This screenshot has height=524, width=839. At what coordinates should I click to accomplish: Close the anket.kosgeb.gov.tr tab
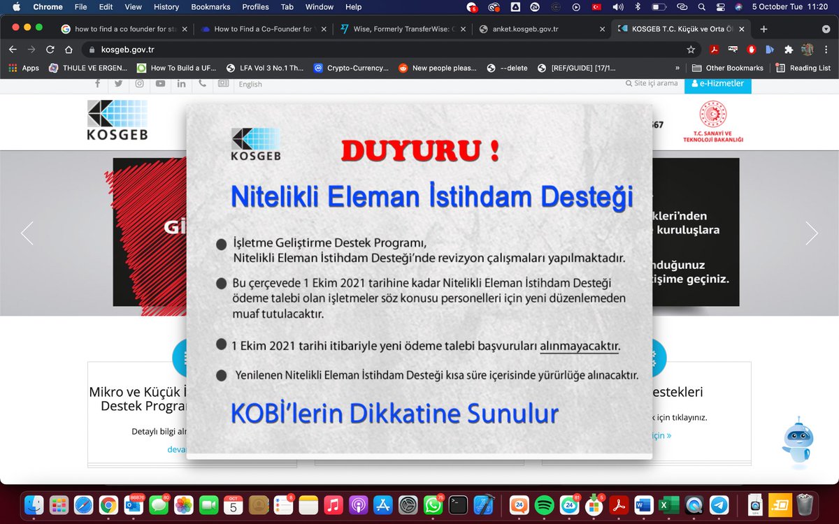click(603, 29)
